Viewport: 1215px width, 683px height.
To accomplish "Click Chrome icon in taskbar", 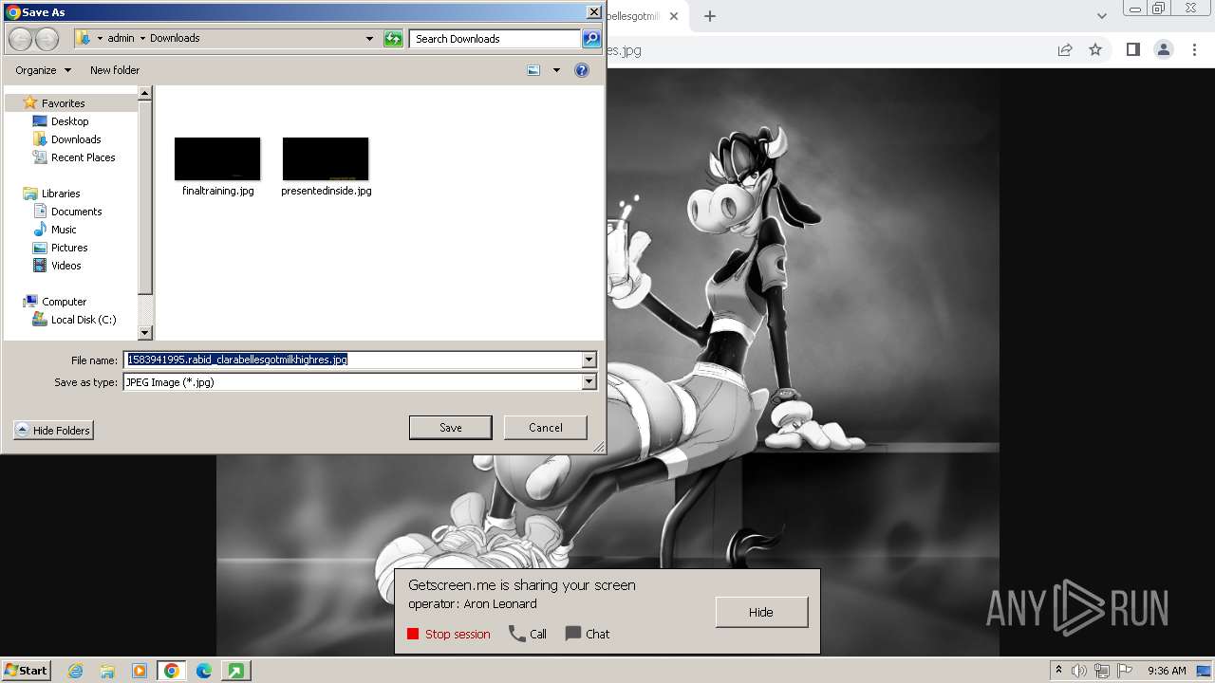I will [x=172, y=671].
